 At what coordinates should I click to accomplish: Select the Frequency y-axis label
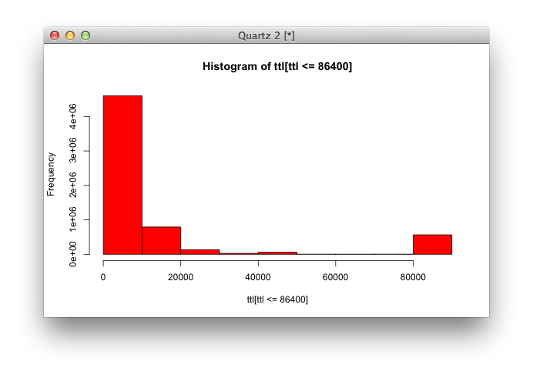tap(51, 174)
